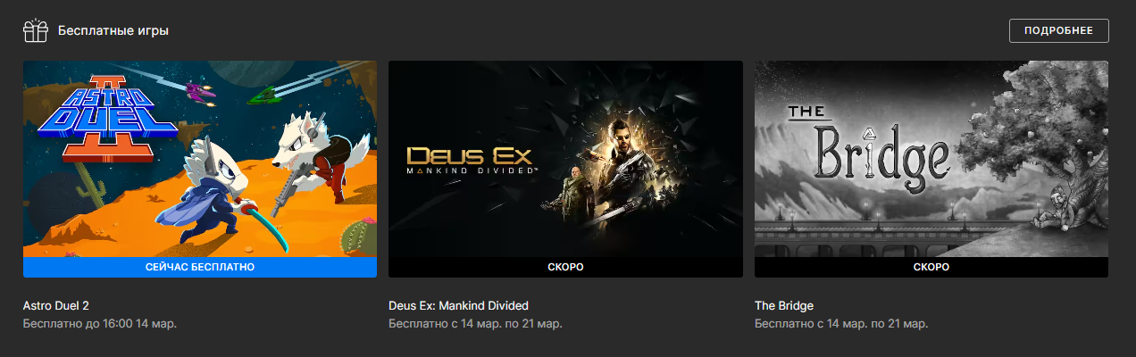Click the golden Deus Ex logo in artwork
Image resolution: width=1136 pixels, height=357 pixels.
tap(472, 159)
